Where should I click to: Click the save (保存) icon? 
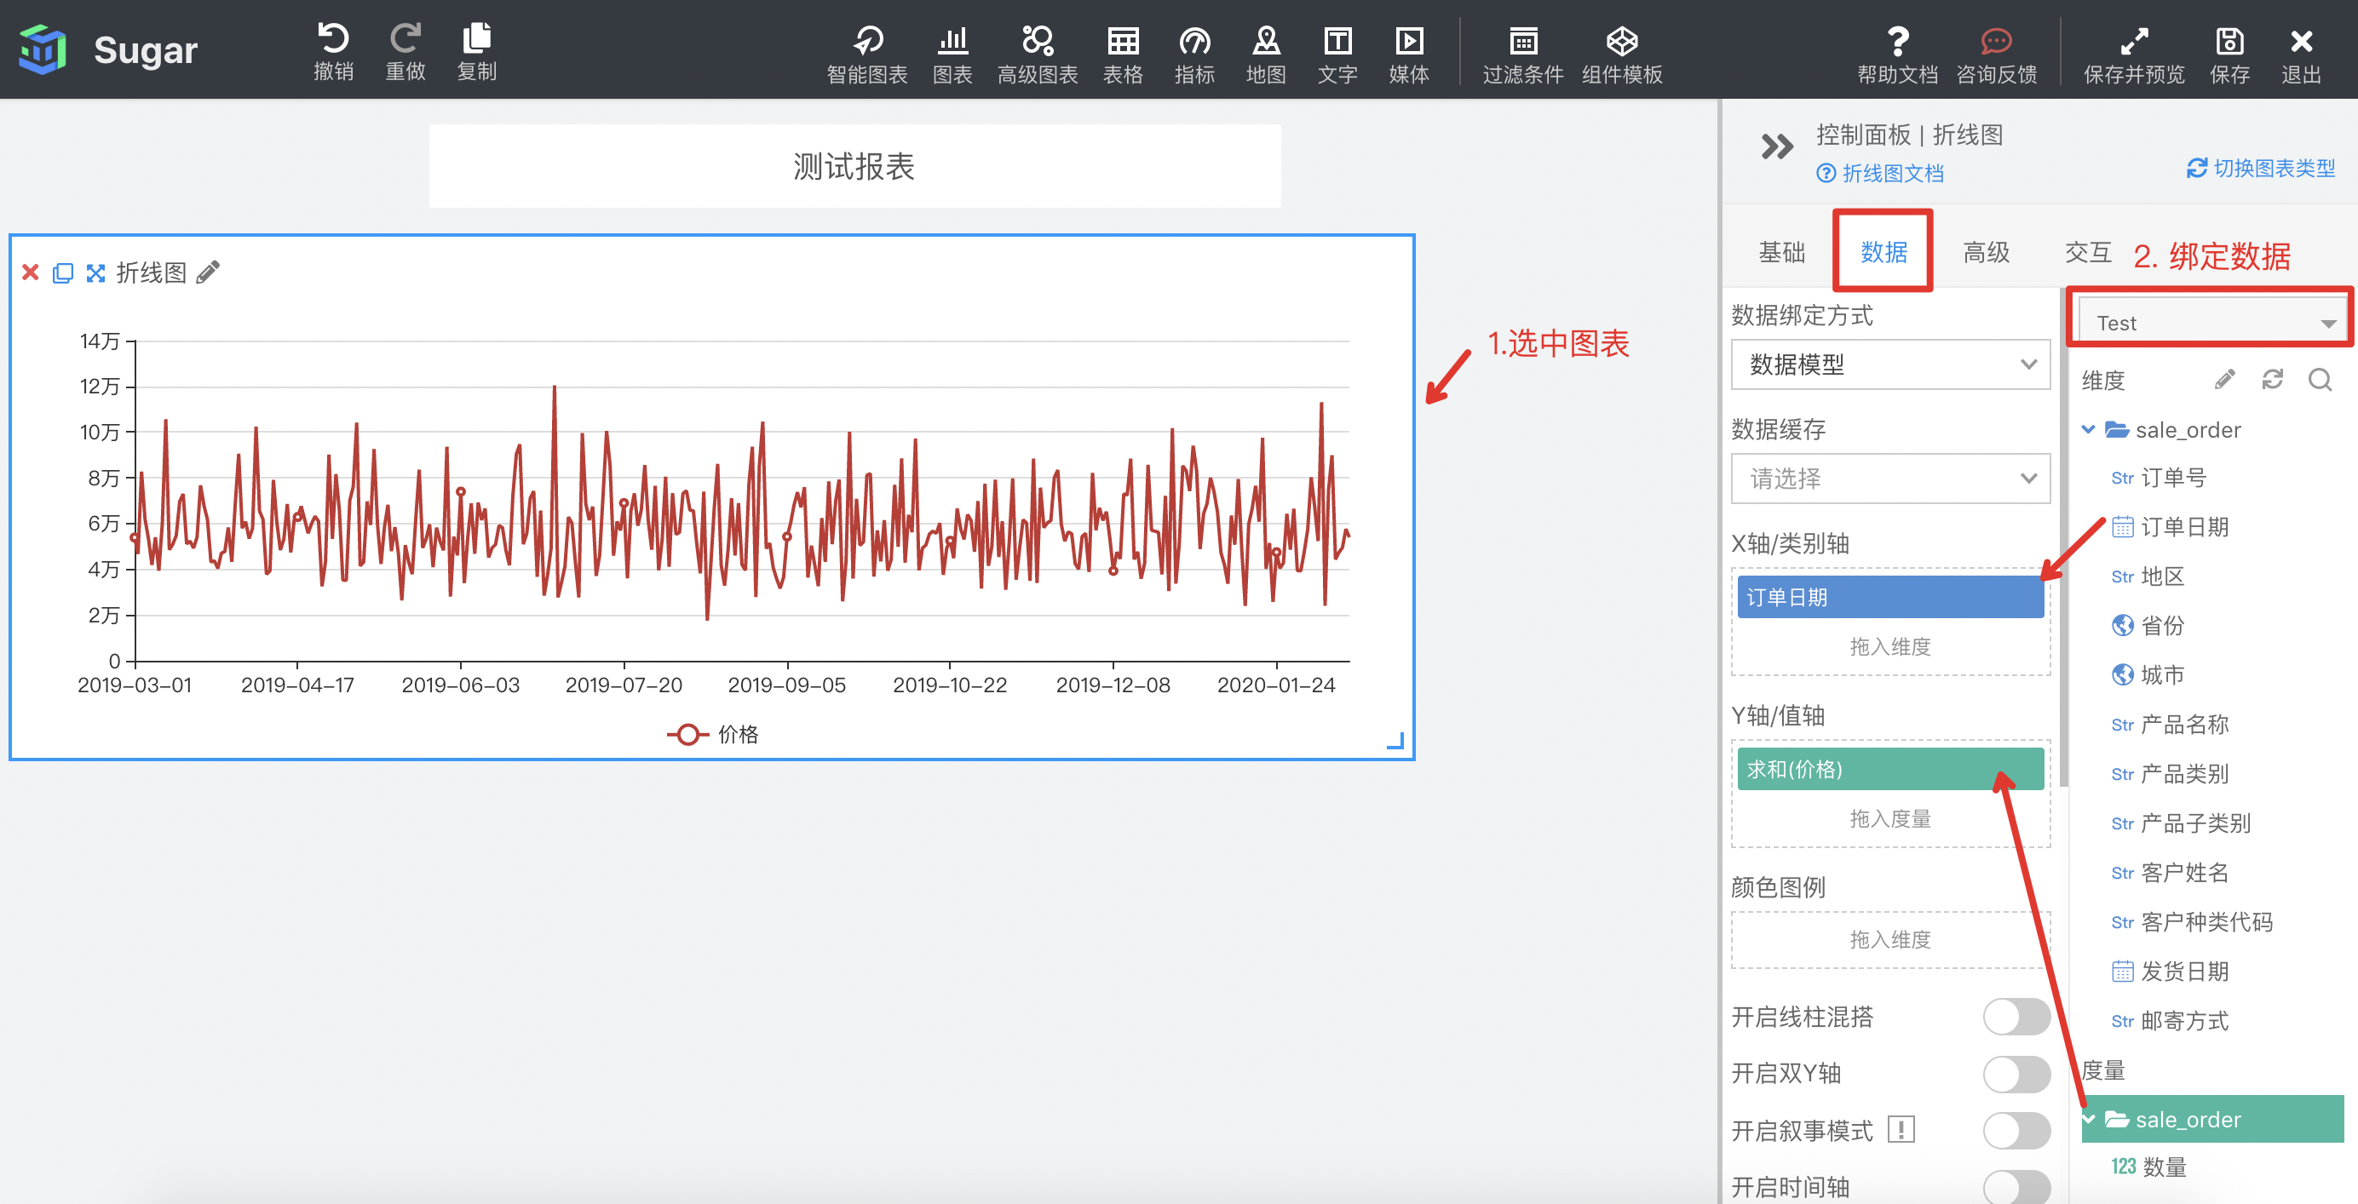click(x=2229, y=41)
